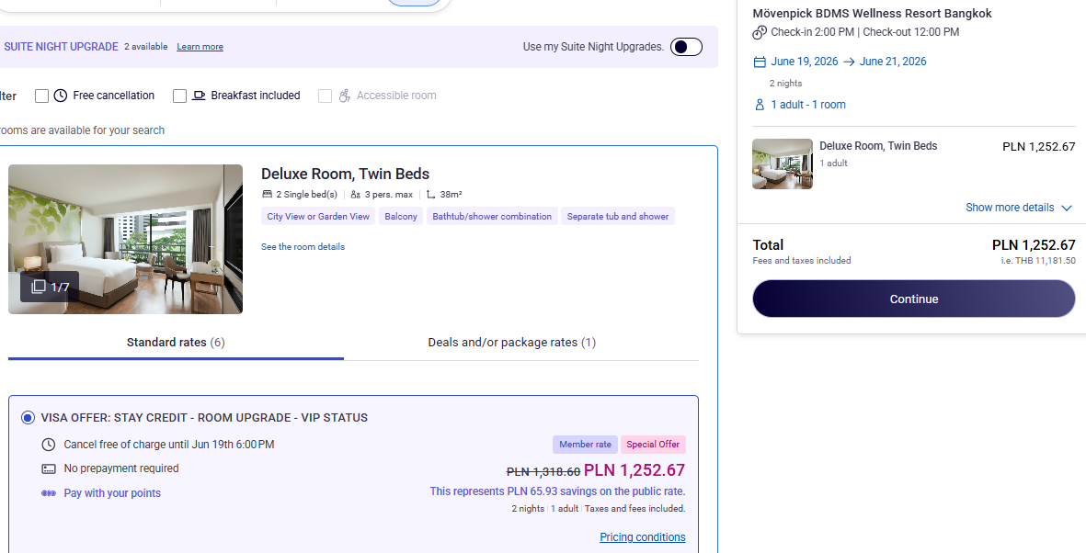This screenshot has width=1086, height=553.
Task: Click the arrow between the stay dates
Action: pos(849,62)
